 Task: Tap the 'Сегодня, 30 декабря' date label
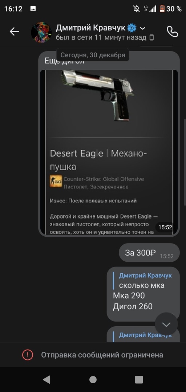(x=93, y=55)
